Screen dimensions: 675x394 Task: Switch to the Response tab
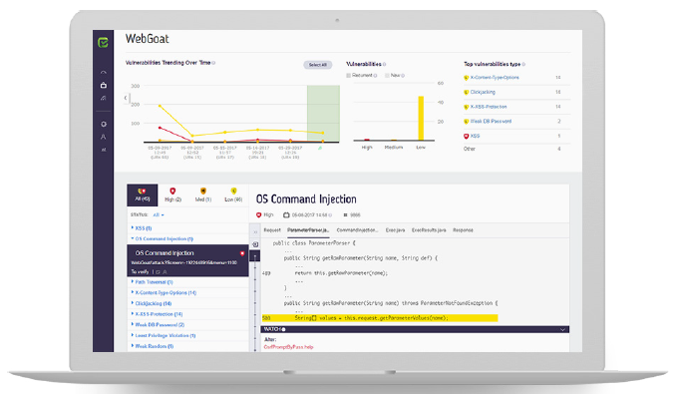coord(463,230)
